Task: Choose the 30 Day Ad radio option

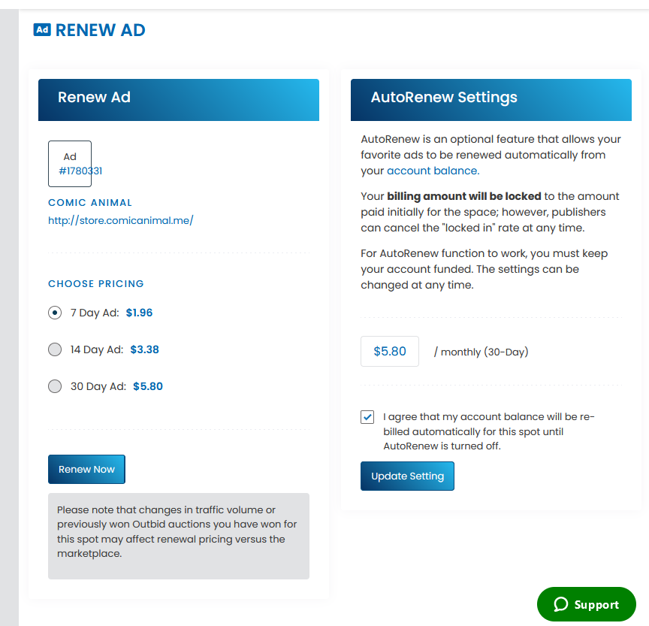Action: pos(55,386)
